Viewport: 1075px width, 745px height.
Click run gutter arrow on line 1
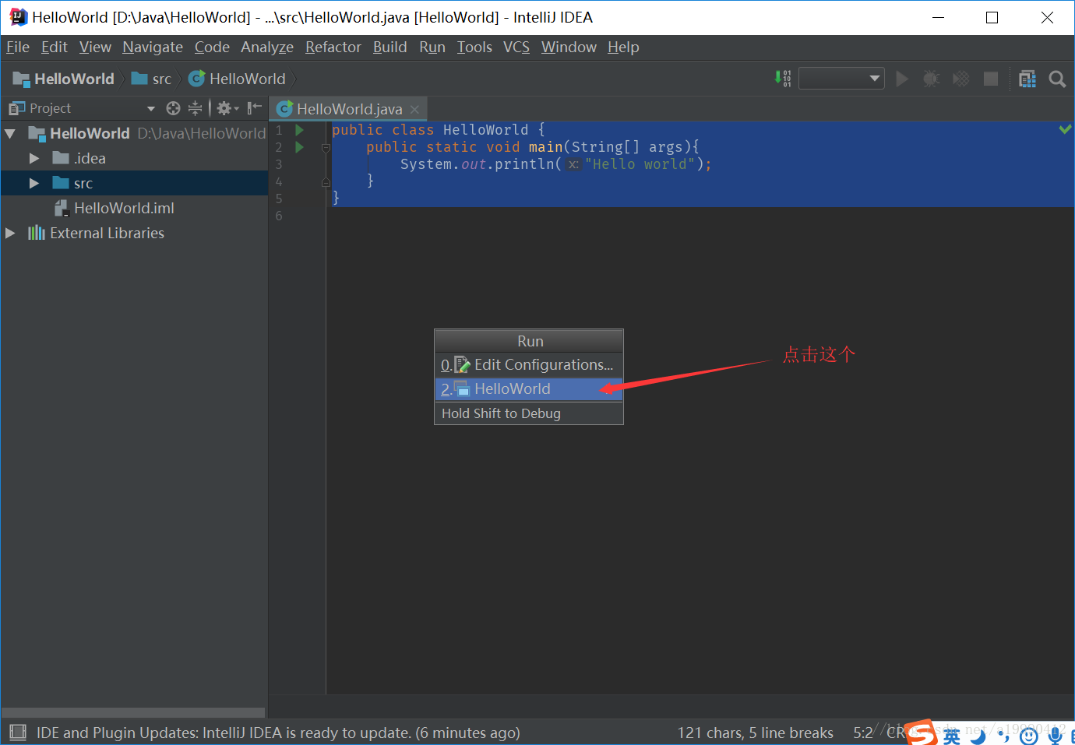(299, 130)
